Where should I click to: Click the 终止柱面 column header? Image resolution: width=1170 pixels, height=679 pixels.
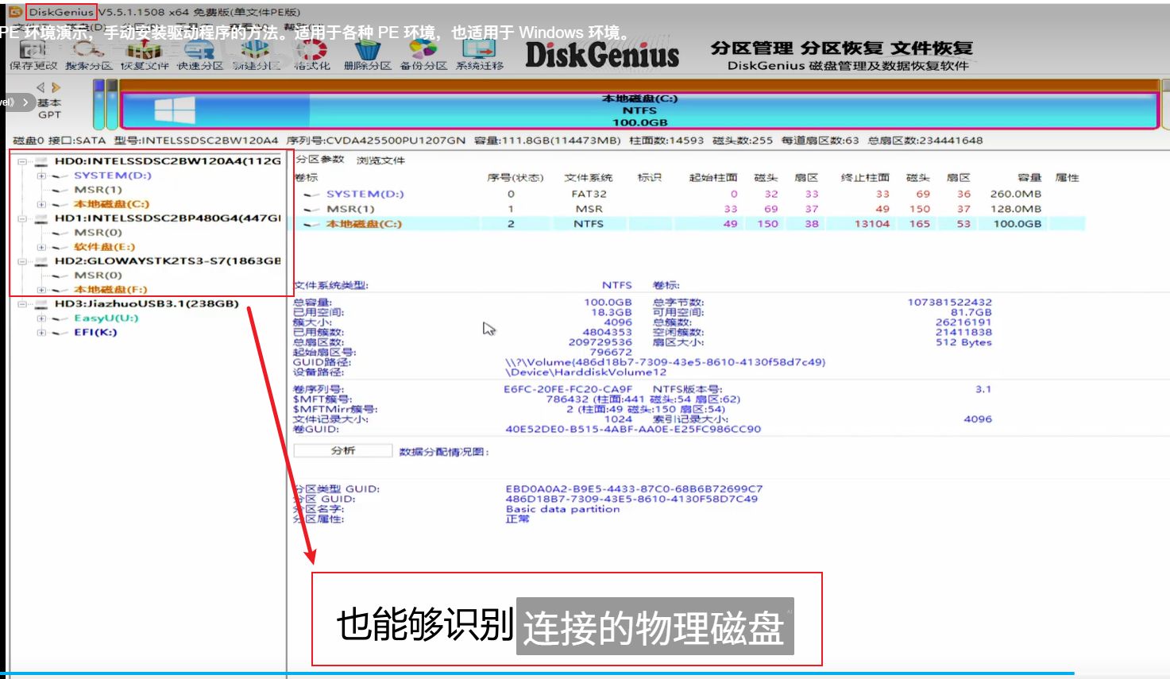865,178
